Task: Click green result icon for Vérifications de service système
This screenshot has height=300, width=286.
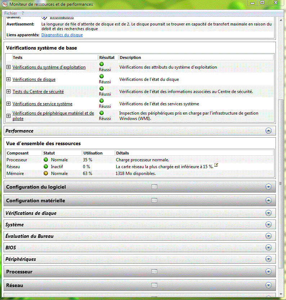Action: tap(101, 101)
